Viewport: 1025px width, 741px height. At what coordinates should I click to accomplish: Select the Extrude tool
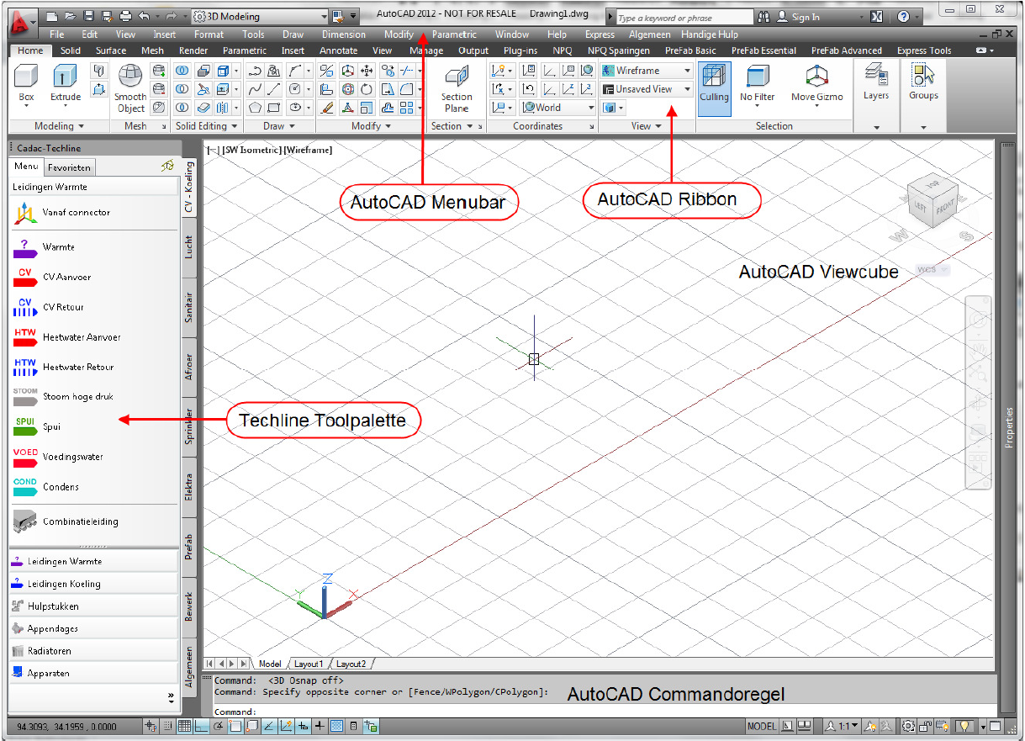click(66, 83)
